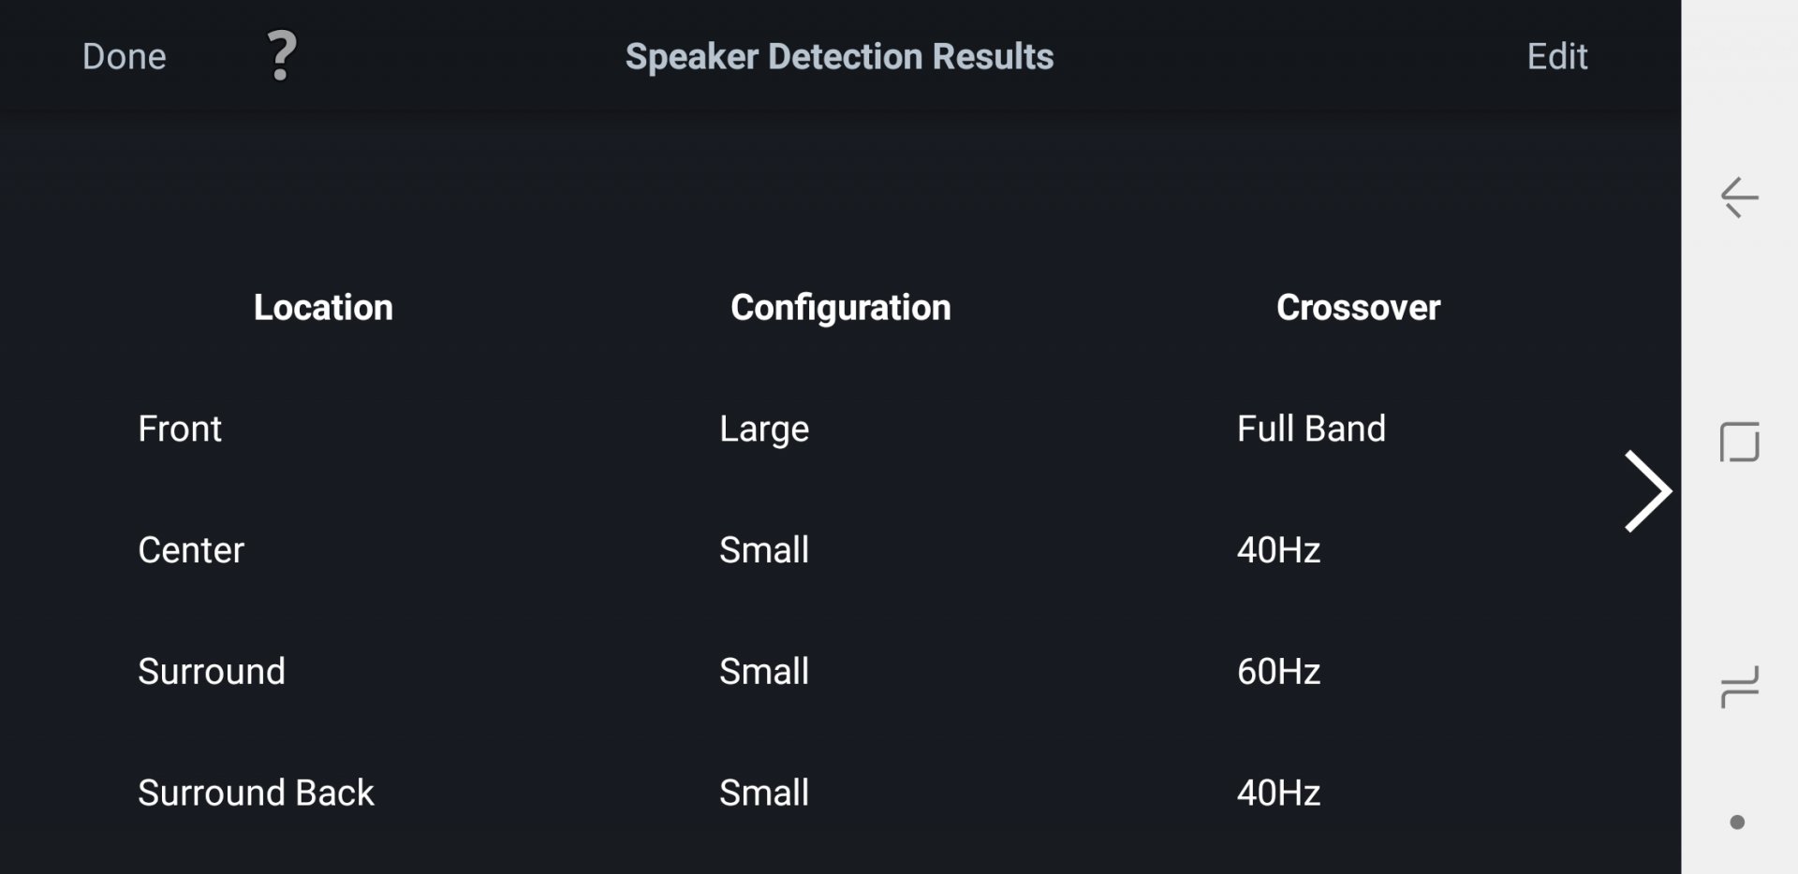Select the Surround speaker row

pos(212,672)
